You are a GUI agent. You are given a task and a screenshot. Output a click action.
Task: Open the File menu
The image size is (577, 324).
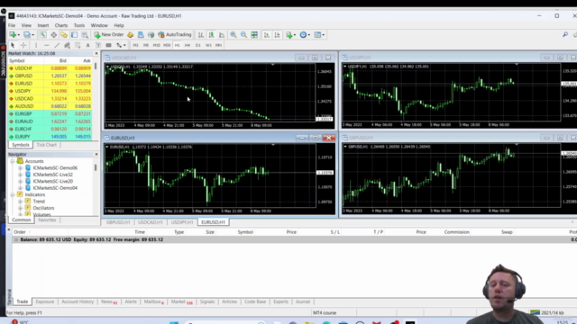(12, 25)
